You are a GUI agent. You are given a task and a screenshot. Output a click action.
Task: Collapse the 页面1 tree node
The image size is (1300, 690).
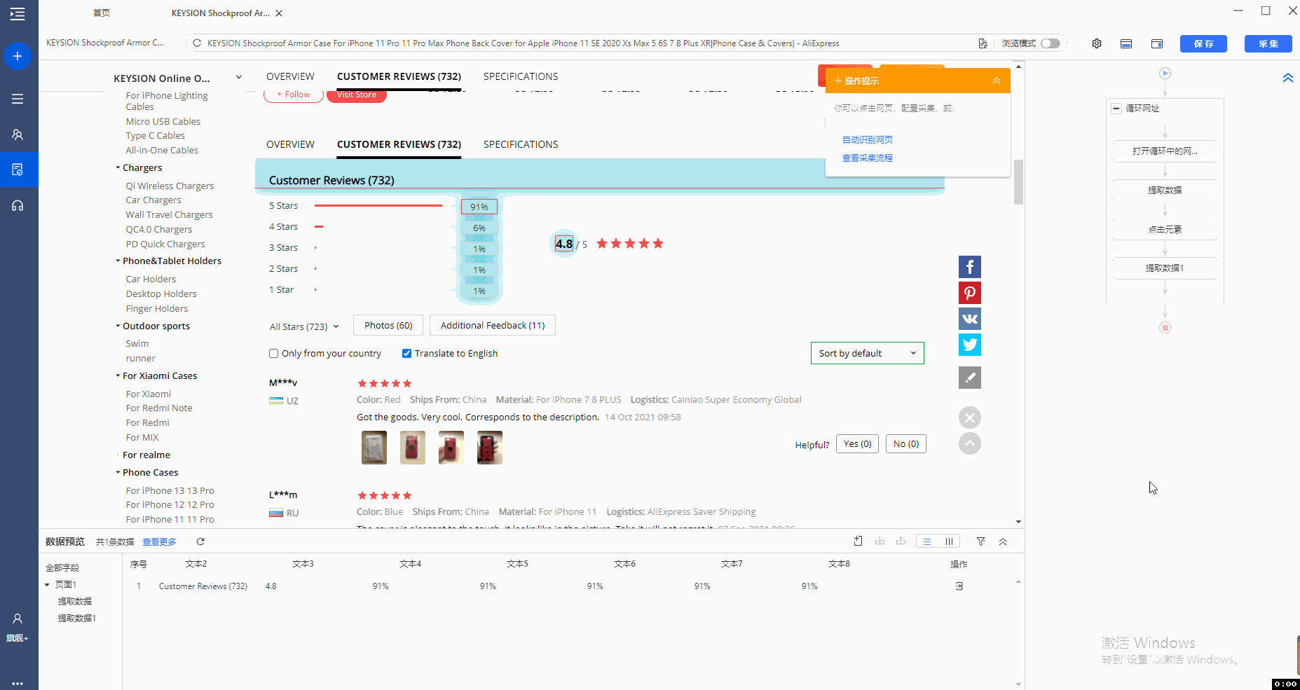coord(47,585)
